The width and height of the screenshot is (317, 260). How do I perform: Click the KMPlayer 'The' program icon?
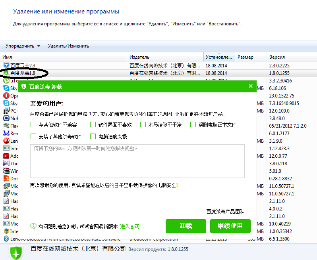pos(6,163)
